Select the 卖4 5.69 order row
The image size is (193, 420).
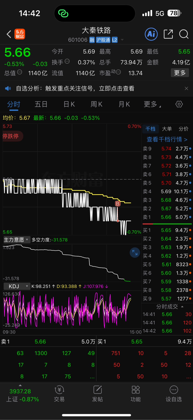pos(167,191)
